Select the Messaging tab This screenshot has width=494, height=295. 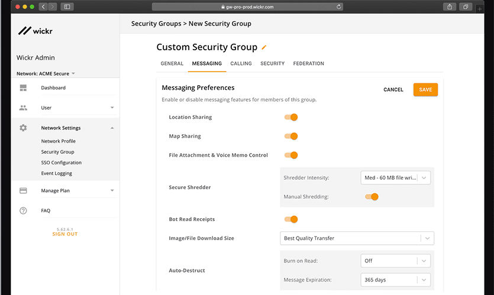207,63
